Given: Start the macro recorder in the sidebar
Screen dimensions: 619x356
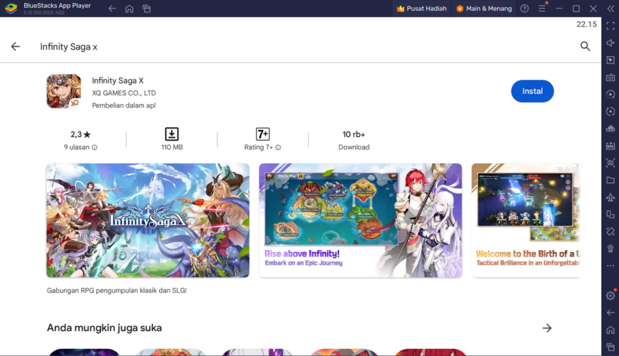Looking at the screenshot, I should click(x=610, y=94).
